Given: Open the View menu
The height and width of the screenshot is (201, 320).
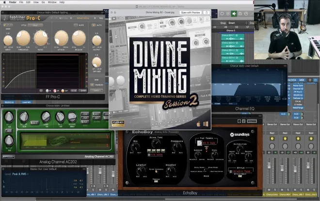Looking at the screenshot, I should tap(36, 2).
